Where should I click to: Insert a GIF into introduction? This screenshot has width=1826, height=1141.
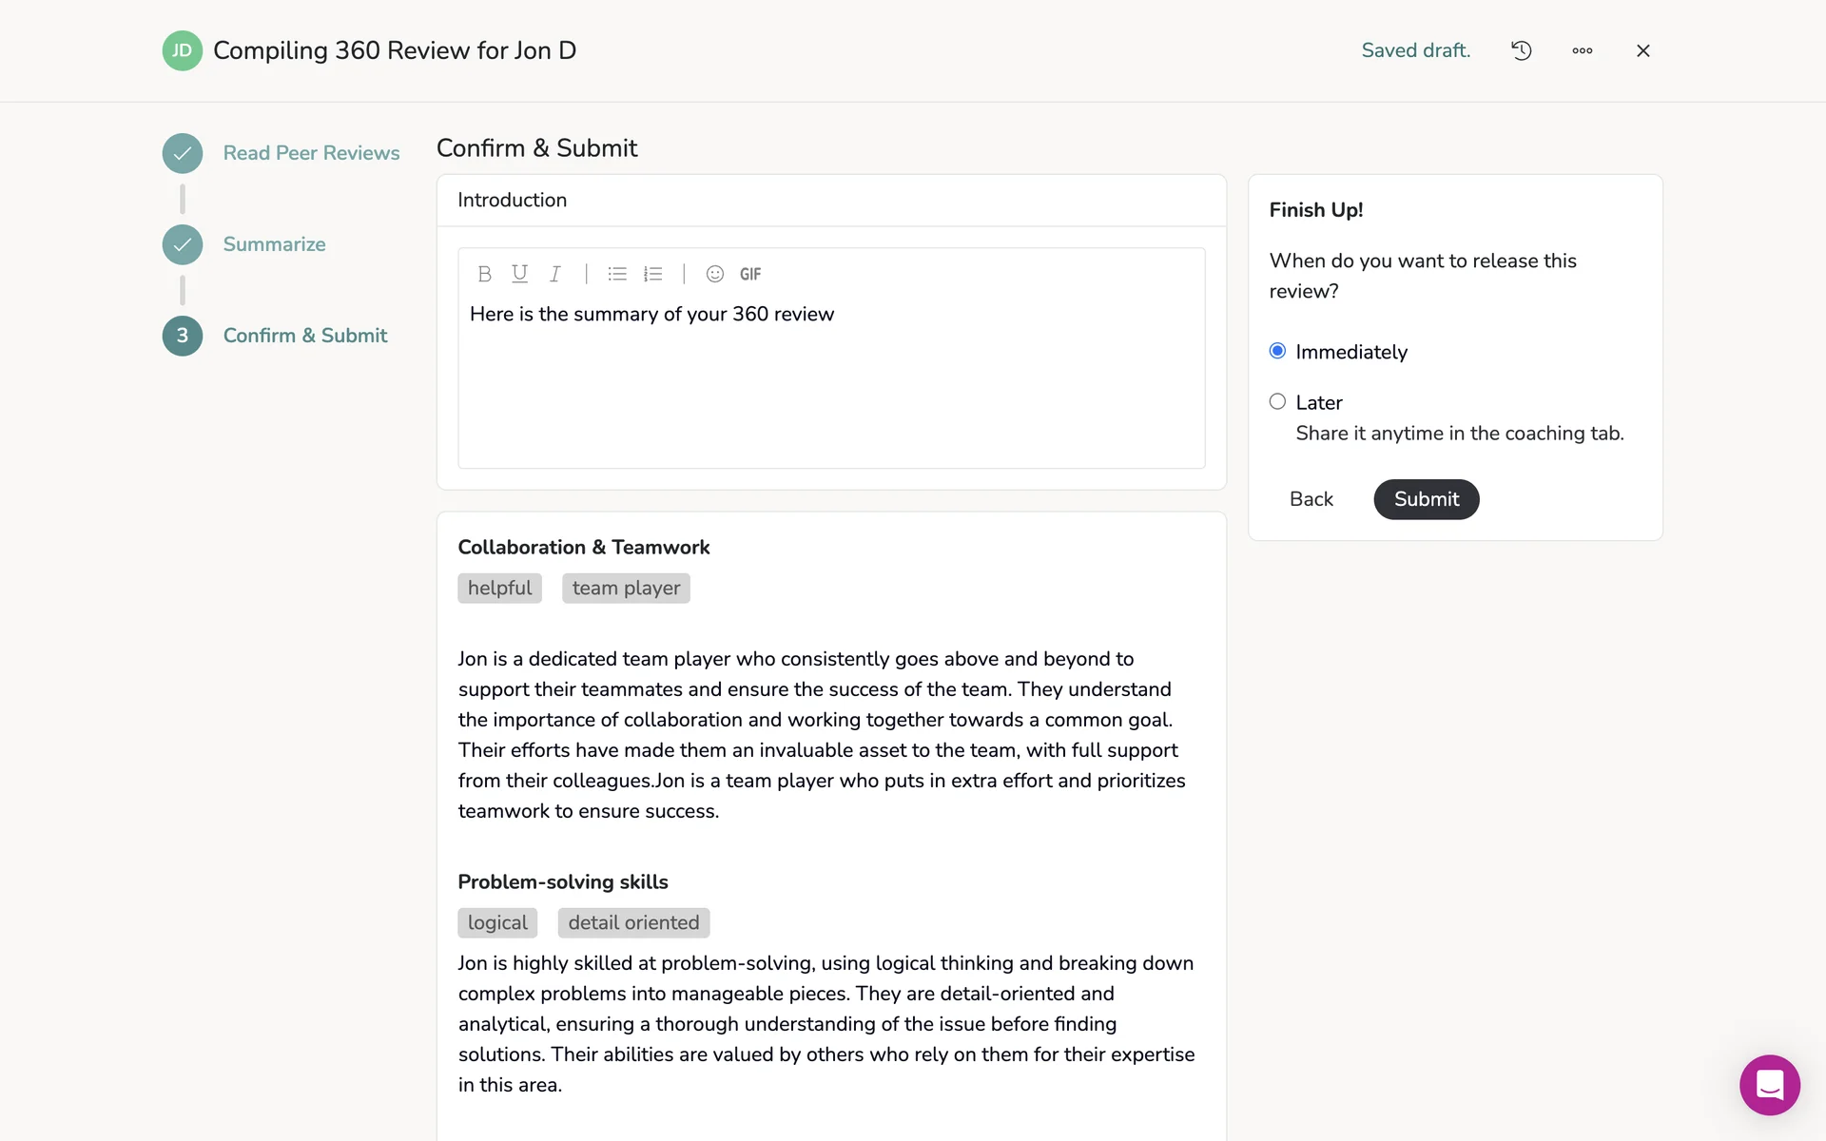tap(750, 274)
